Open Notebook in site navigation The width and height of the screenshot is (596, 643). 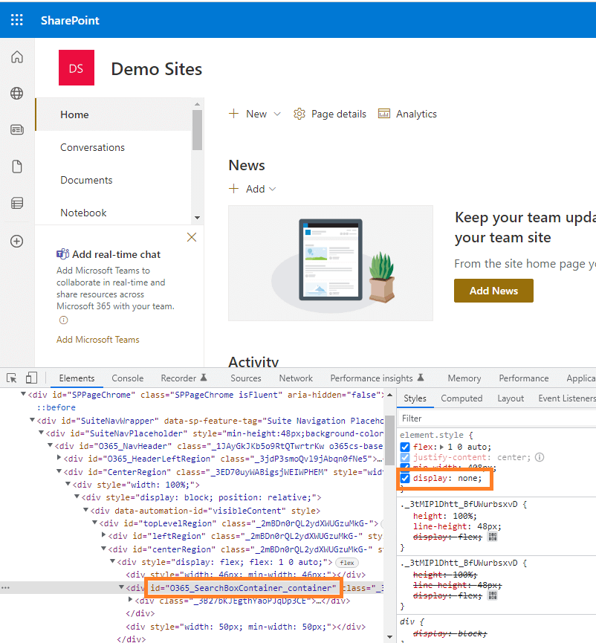pos(83,213)
